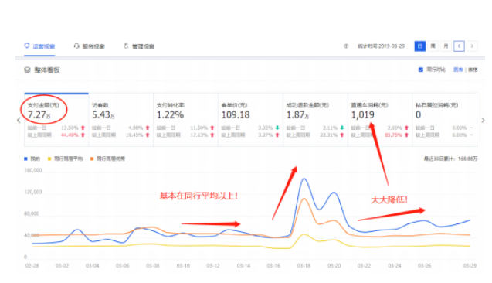The image size is (492, 283).
Task: Click the 运营视窗 tab icon
Action: pos(27,46)
